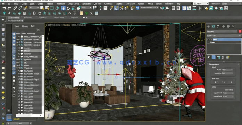Activate the Select and Move tool
This screenshot has width=242, height=125.
[63, 8]
